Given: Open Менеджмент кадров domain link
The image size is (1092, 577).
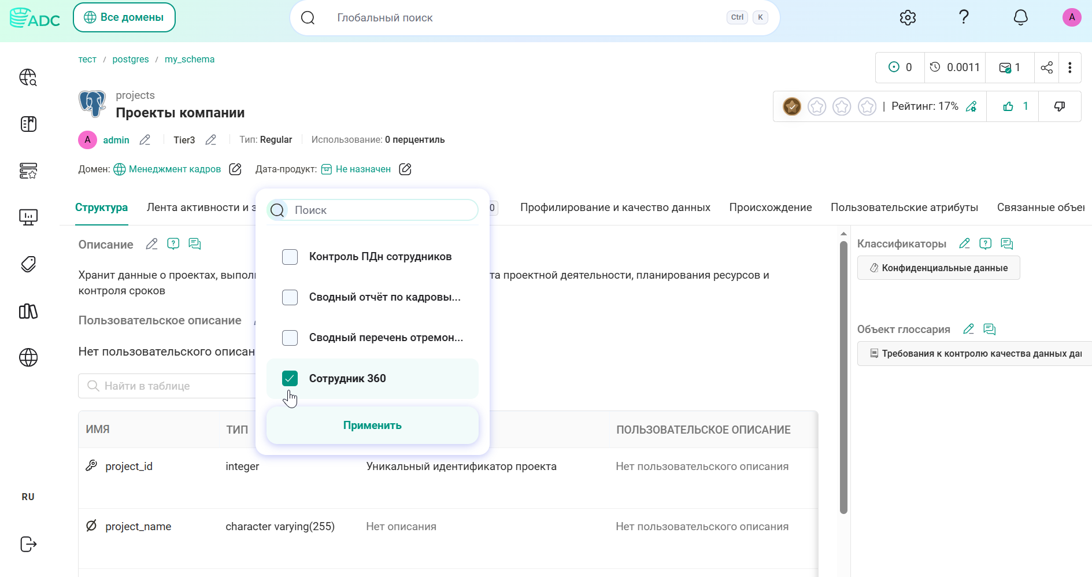Looking at the screenshot, I should pos(175,169).
